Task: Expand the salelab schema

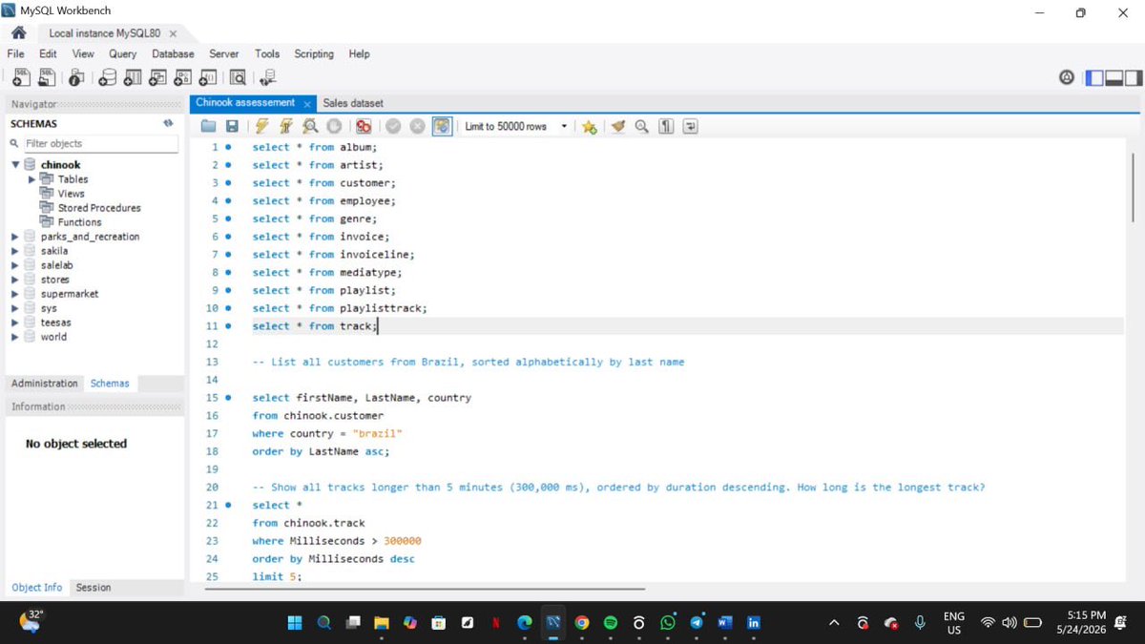Action: point(15,265)
